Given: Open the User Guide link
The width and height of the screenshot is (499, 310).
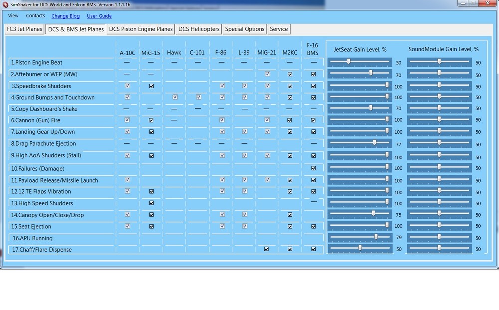Looking at the screenshot, I should [99, 16].
